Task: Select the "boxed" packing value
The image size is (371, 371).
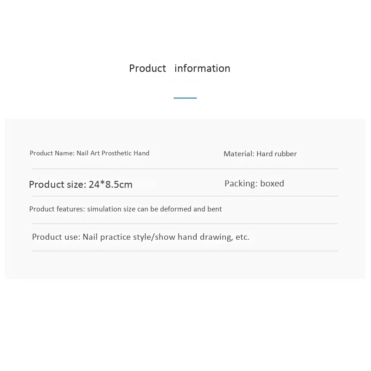Action: click(x=272, y=184)
